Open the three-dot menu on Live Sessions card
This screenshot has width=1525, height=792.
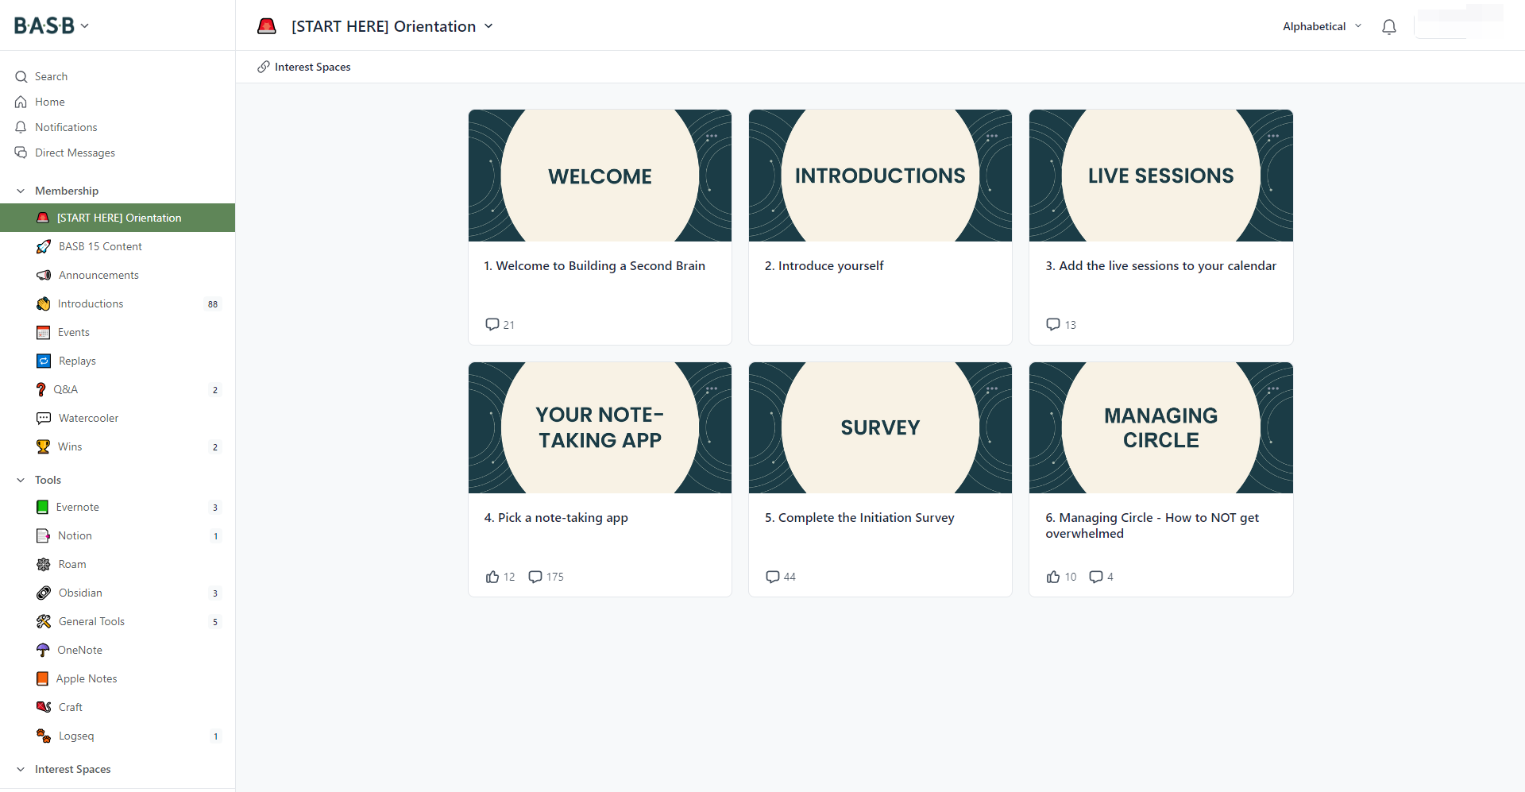1272,137
